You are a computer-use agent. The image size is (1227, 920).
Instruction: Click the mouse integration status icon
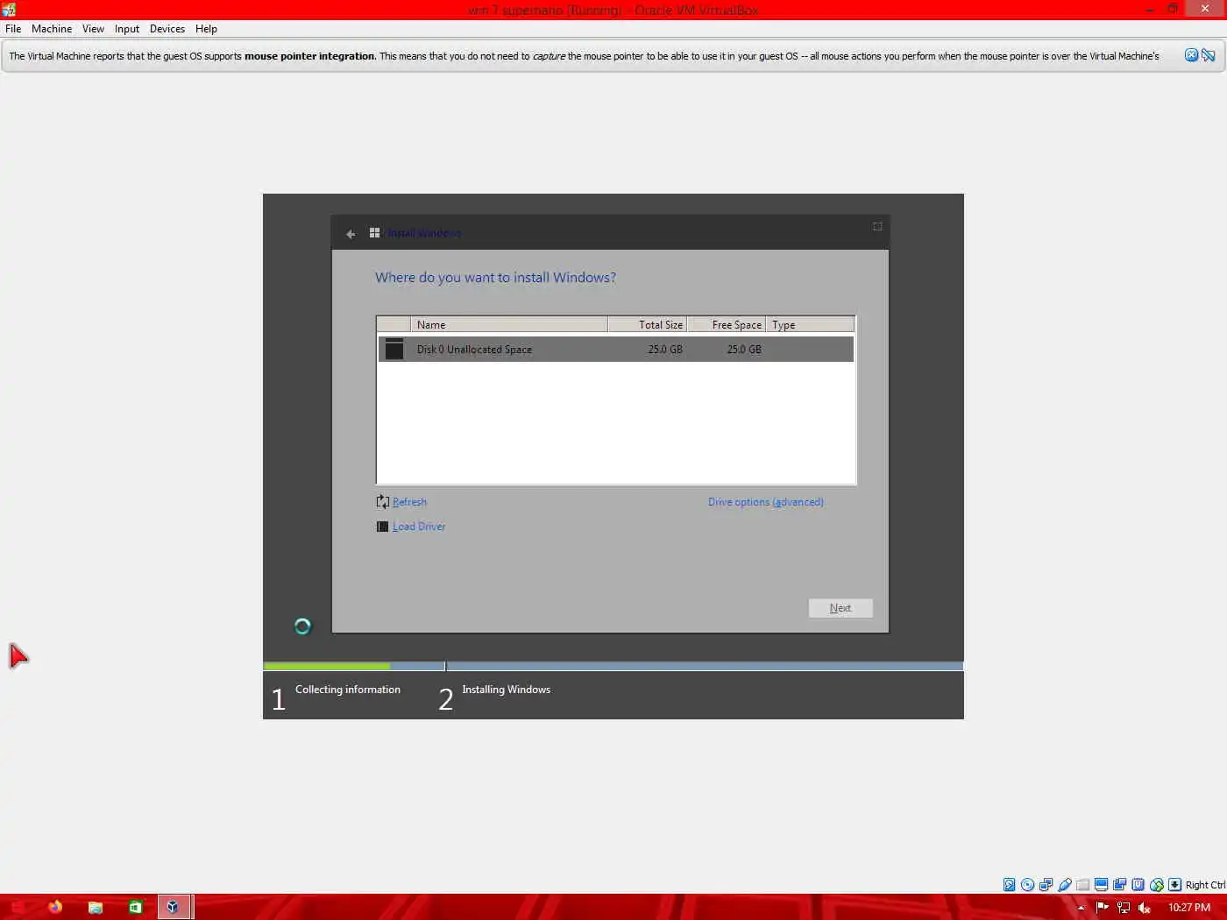[1157, 885]
